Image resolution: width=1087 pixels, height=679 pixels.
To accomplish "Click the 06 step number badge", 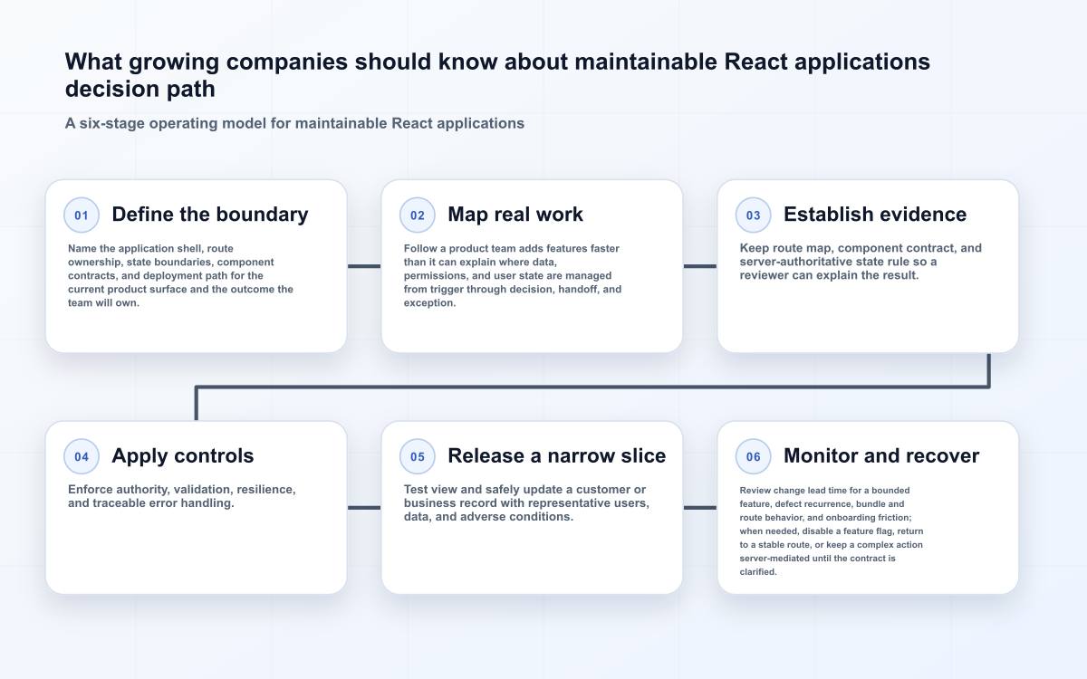I will [754, 456].
